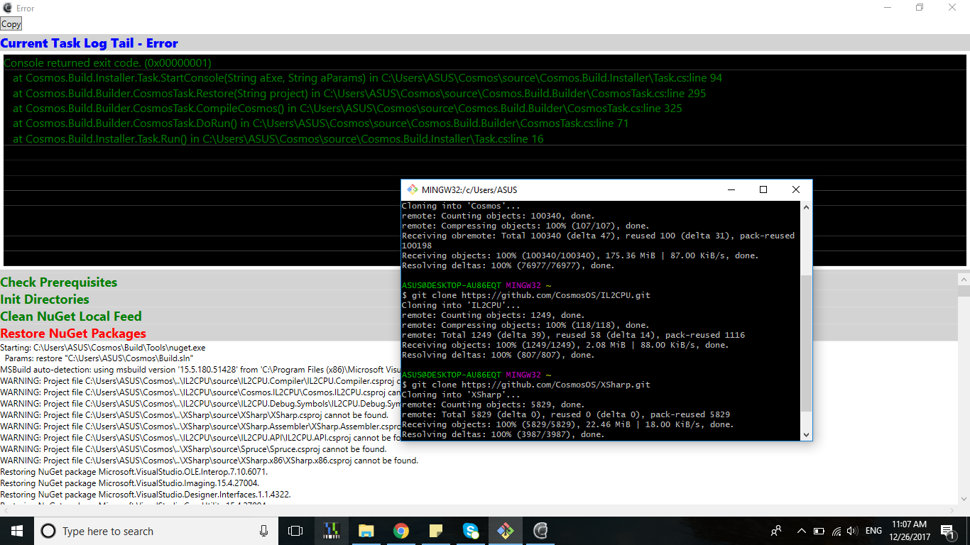Launch Google Chrome from the taskbar
The width and height of the screenshot is (970, 545).
tap(401, 531)
